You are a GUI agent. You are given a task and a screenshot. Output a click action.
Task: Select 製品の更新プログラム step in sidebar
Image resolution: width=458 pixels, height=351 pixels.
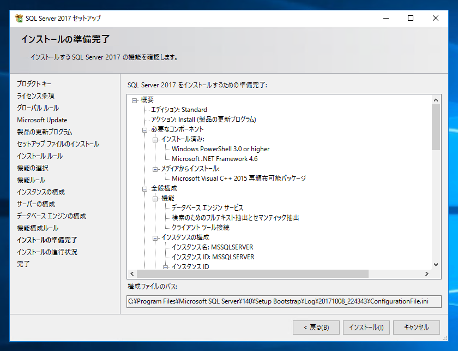[44, 132]
